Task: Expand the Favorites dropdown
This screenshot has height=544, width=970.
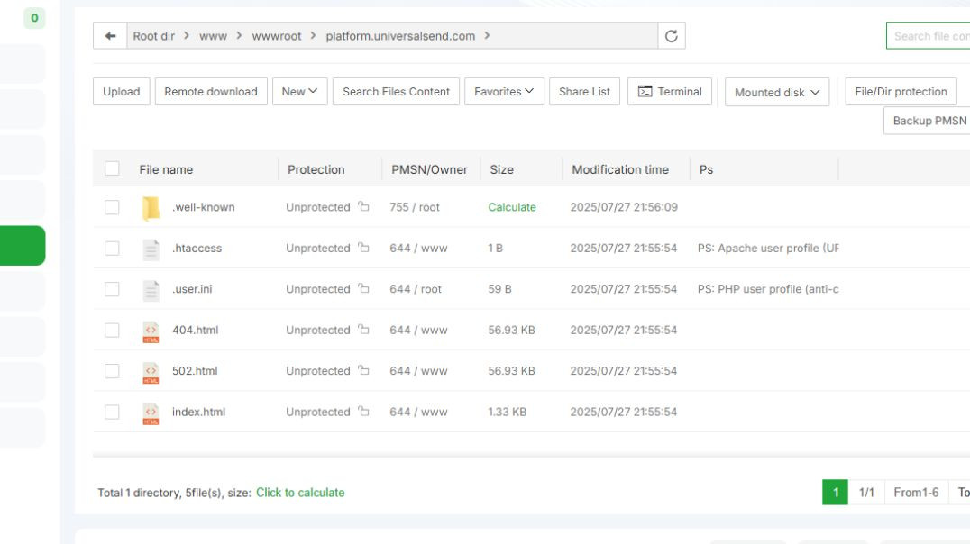Action: 505,91
